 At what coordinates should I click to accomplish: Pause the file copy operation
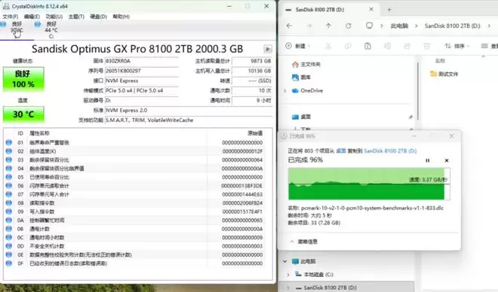tap(428, 160)
